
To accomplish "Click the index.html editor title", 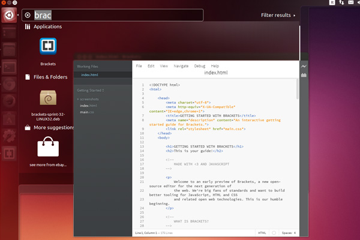I will [x=216, y=73].
